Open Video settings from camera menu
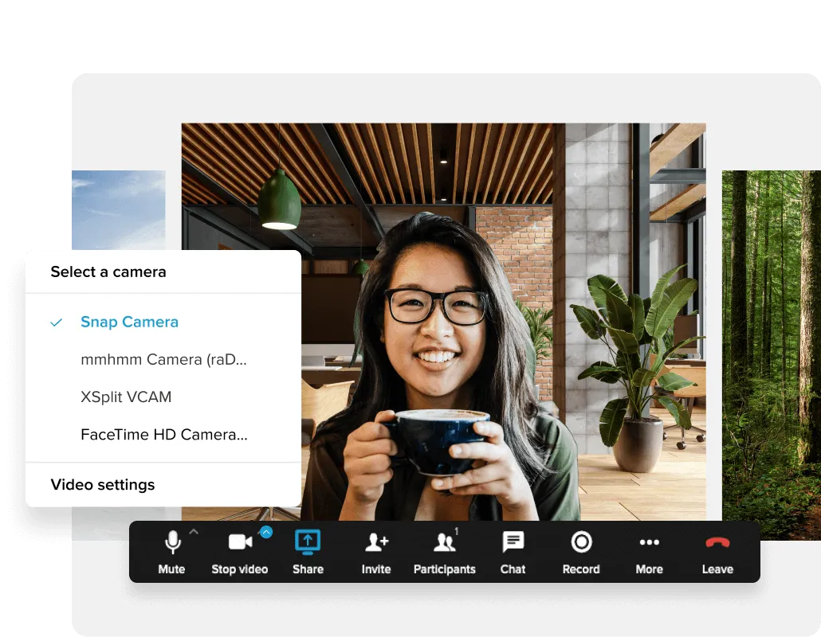Viewport: 821px width, 637px height. 103,485
